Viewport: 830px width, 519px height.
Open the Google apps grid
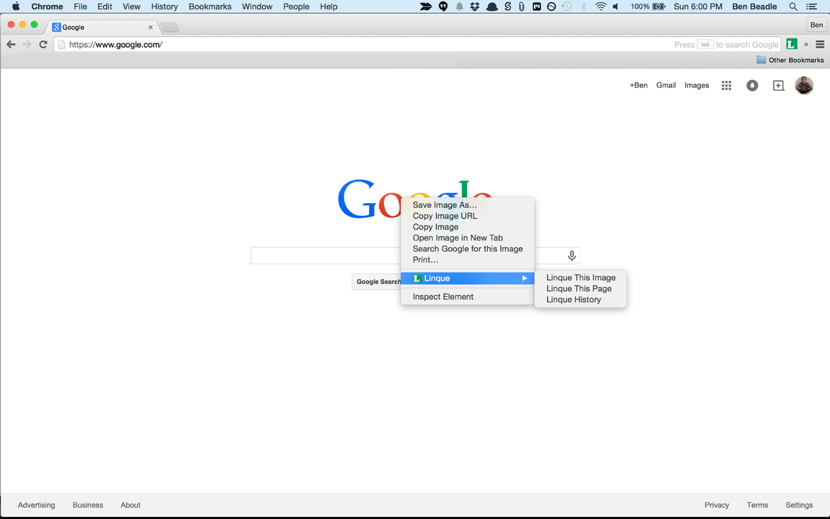coord(726,86)
